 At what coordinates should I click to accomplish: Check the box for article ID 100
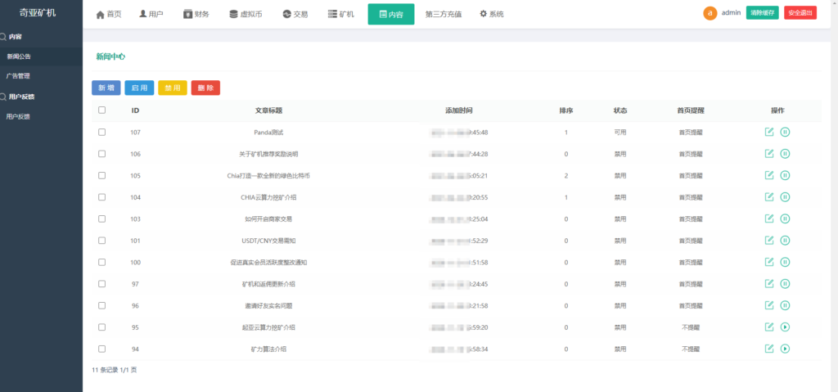(101, 262)
